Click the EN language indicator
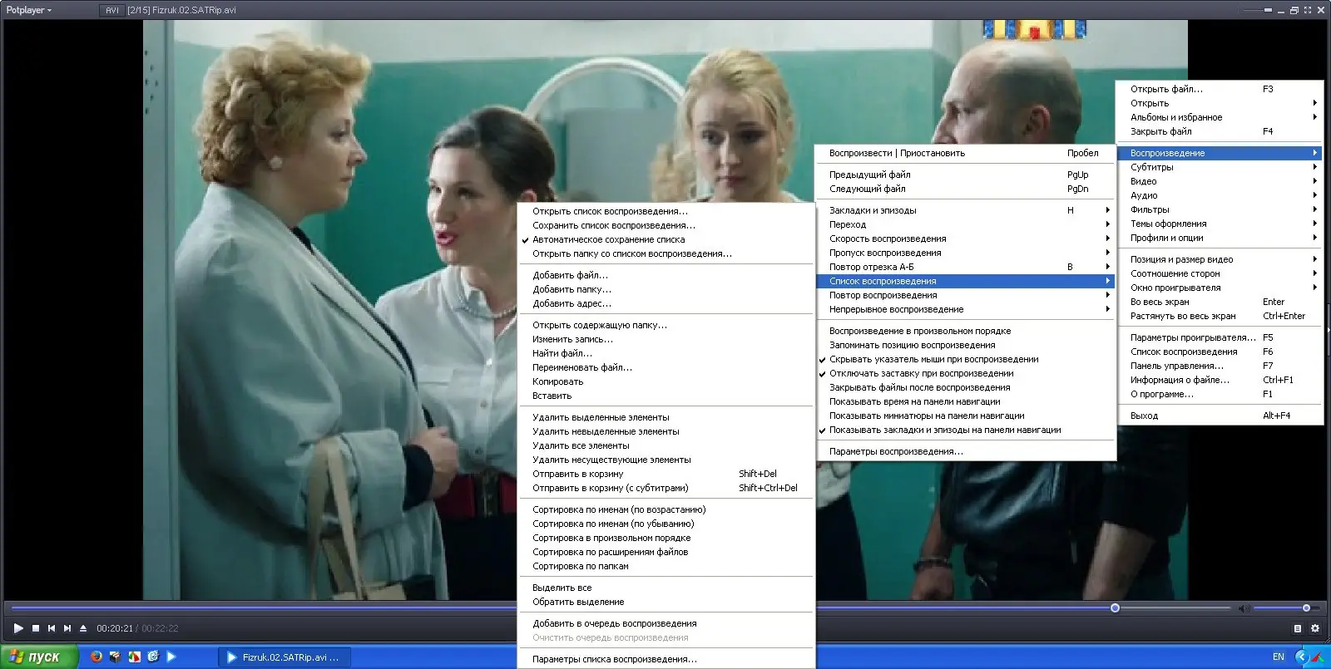The height and width of the screenshot is (669, 1331). [x=1279, y=657]
